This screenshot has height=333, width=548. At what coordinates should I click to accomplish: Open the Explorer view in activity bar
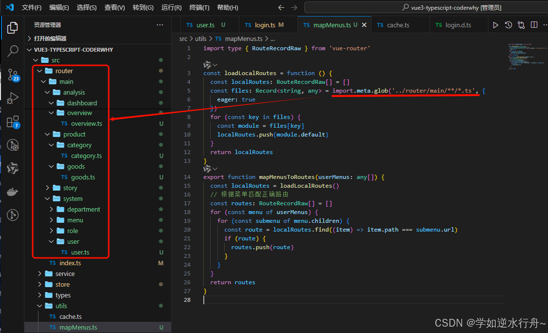coord(13,28)
